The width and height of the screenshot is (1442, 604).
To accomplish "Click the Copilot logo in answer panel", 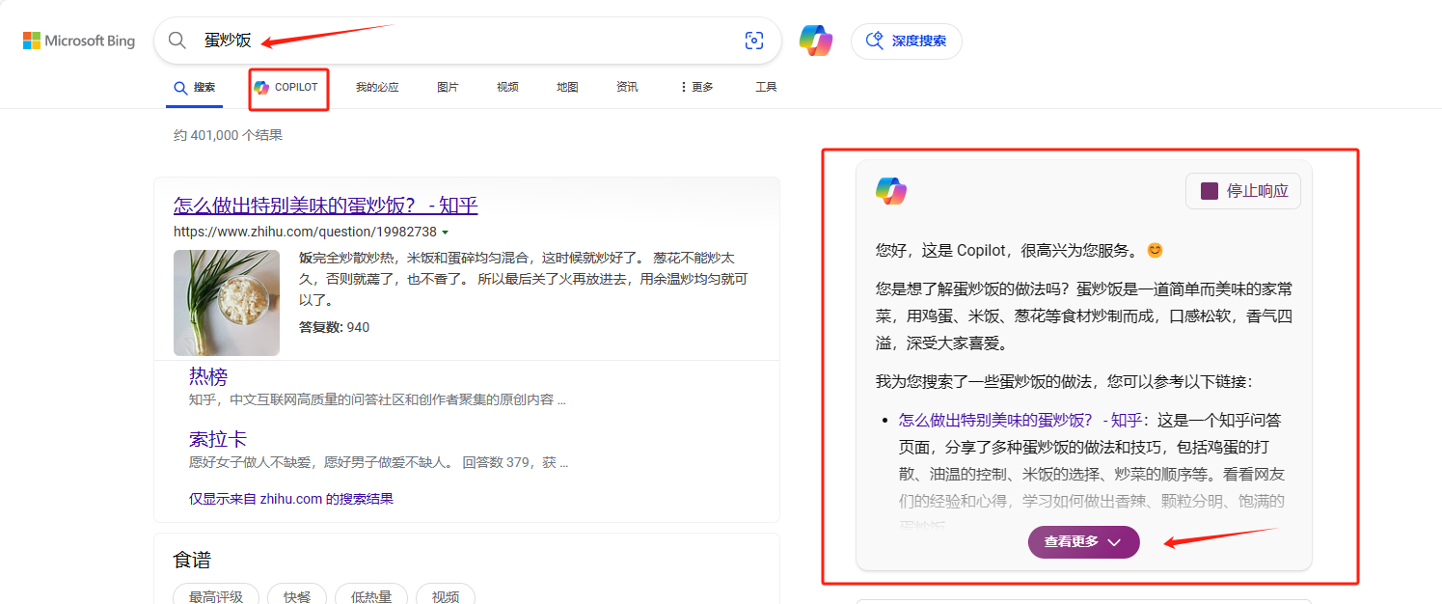I will tap(890, 191).
